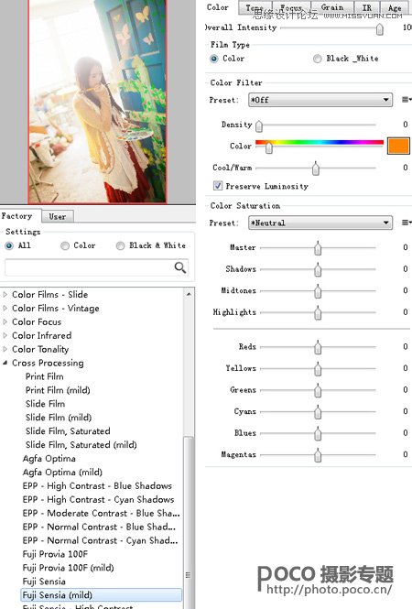Open Color Saturation preset options menu icon

pos(407,223)
